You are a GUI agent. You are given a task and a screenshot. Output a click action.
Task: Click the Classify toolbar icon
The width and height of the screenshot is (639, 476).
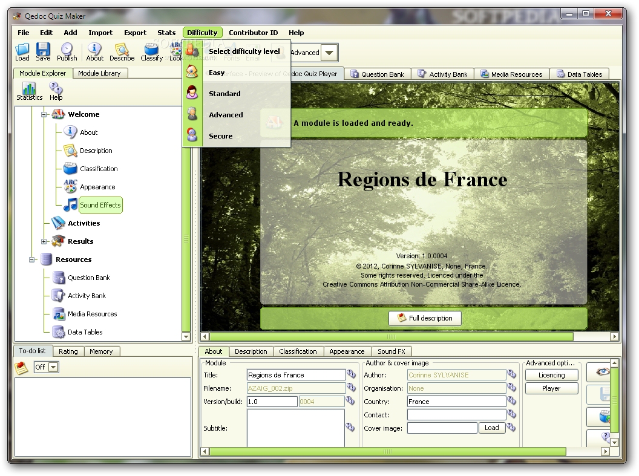[x=152, y=52]
